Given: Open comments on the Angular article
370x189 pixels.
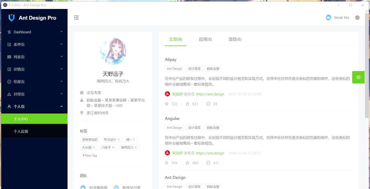Looking at the screenshot, I should pos(208,163).
